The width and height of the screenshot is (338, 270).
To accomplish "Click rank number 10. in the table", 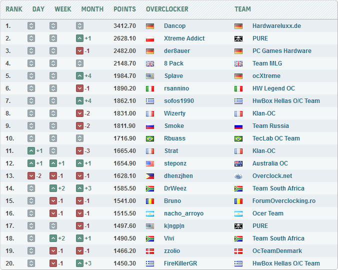I will [x=9, y=138].
